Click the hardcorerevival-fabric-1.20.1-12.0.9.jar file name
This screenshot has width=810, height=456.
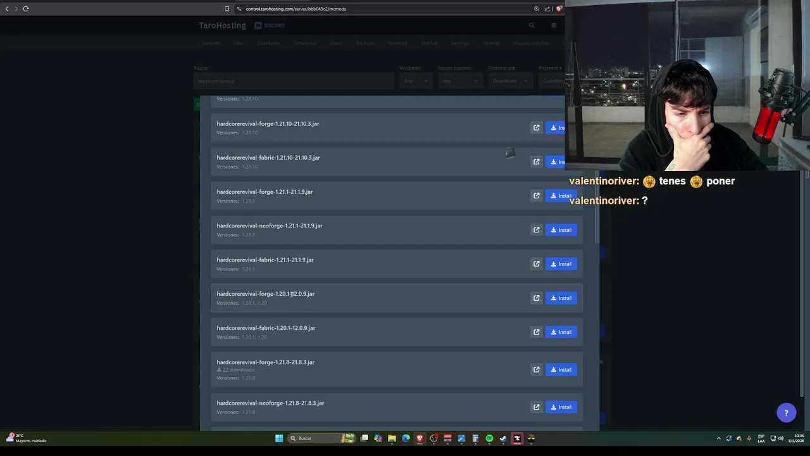click(266, 328)
